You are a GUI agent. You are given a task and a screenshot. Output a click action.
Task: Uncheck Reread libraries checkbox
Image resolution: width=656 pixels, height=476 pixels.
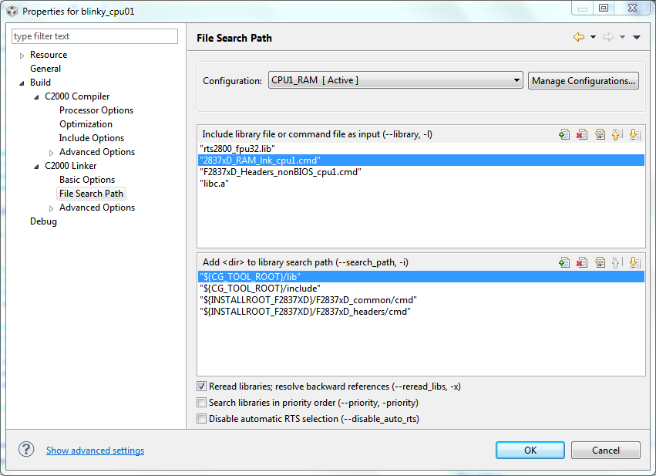coord(202,387)
